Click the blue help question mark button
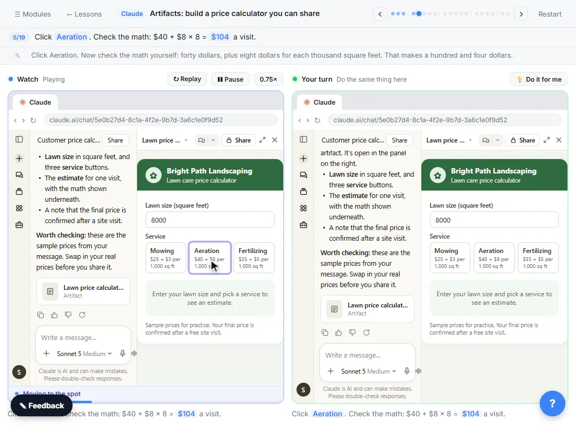 pyautogui.click(x=552, y=404)
